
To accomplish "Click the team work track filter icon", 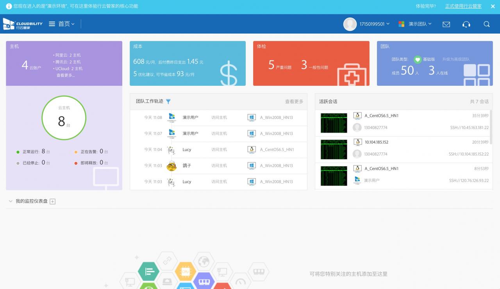I will tap(168, 101).
